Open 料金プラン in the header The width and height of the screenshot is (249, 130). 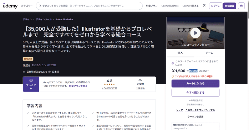pyautogui.click(x=152, y=6)
